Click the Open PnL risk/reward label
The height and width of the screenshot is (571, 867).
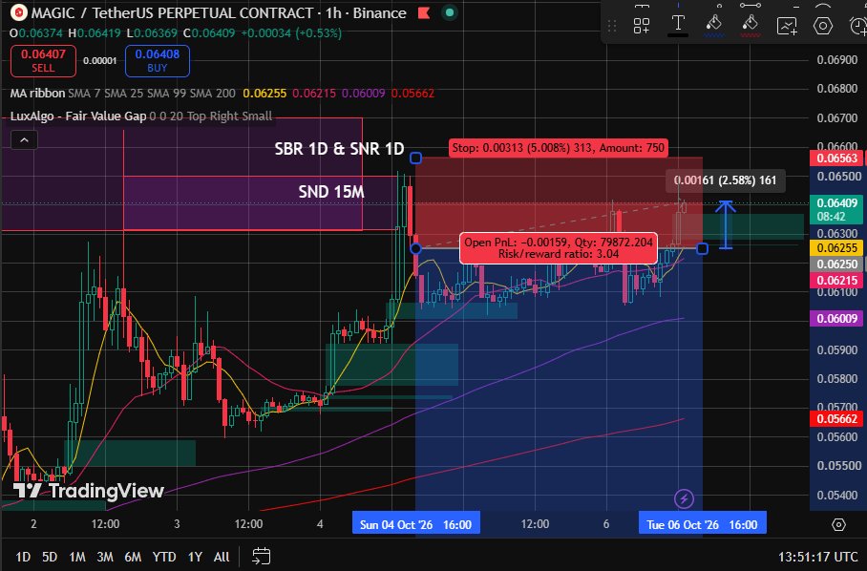[x=559, y=248]
